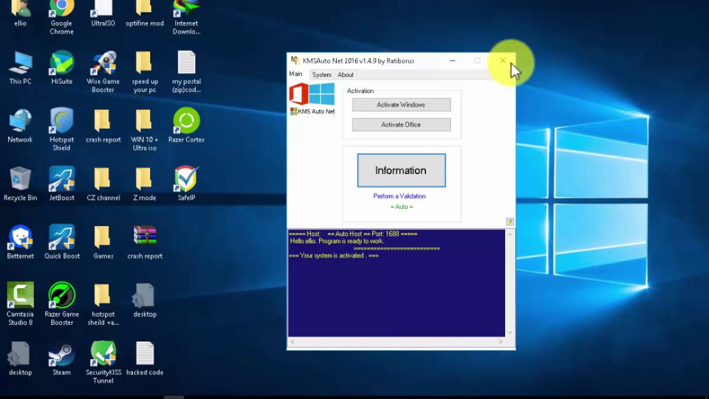This screenshot has width=709, height=399.
Task: Launch Razer Game Booster shortcut
Action: [x=61, y=304]
